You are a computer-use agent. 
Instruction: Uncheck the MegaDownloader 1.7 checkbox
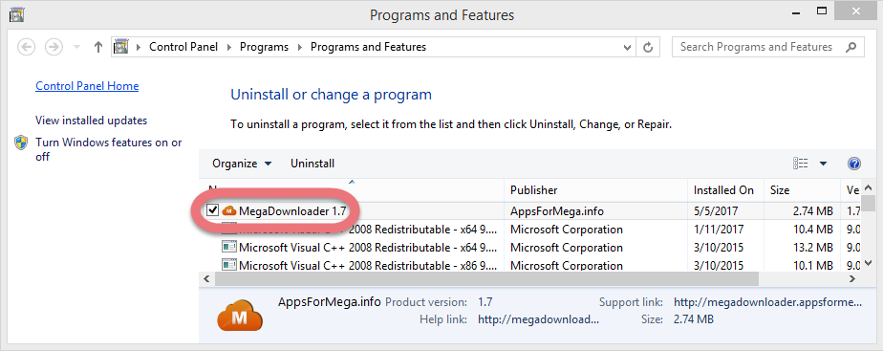click(212, 210)
